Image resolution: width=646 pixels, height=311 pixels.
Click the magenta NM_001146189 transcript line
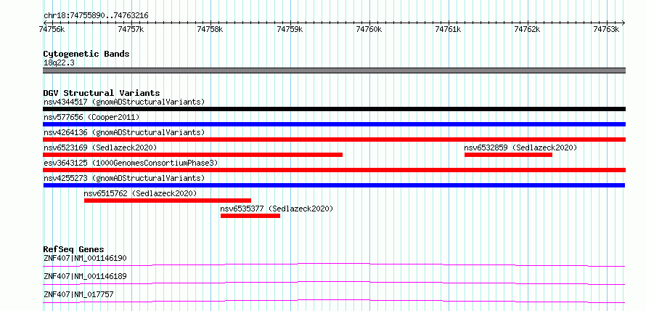point(334,283)
